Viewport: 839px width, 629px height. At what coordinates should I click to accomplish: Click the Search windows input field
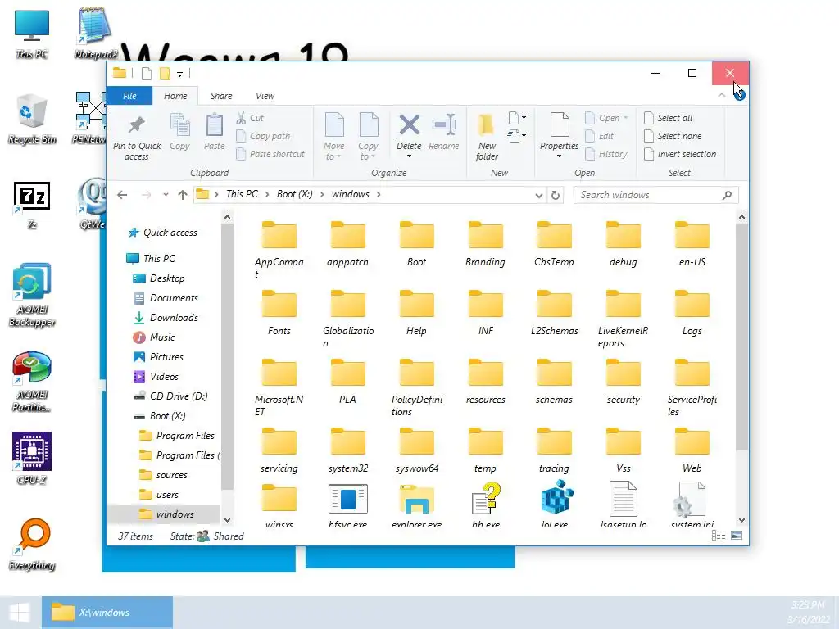coord(656,195)
